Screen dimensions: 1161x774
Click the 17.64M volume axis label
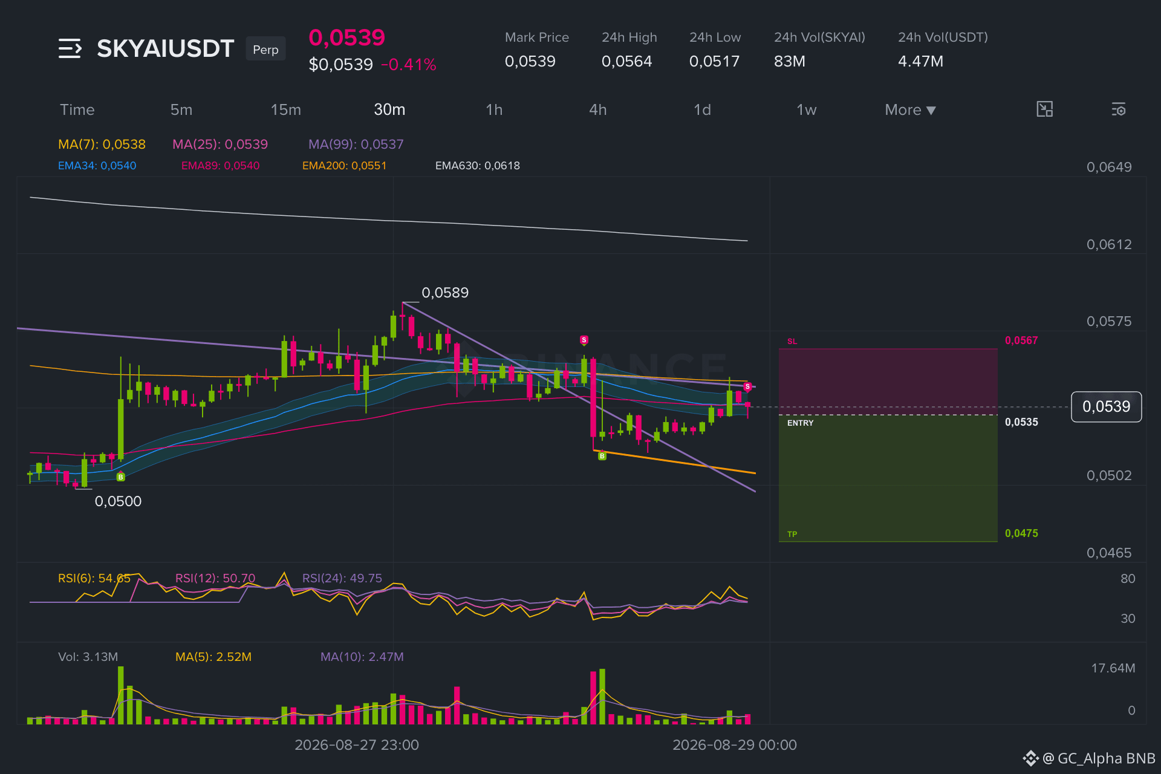[1113, 668]
